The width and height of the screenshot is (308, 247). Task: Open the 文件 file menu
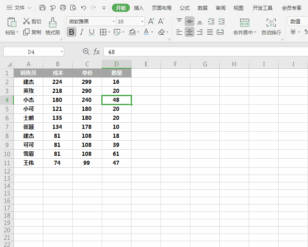pyautogui.click(x=19, y=8)
